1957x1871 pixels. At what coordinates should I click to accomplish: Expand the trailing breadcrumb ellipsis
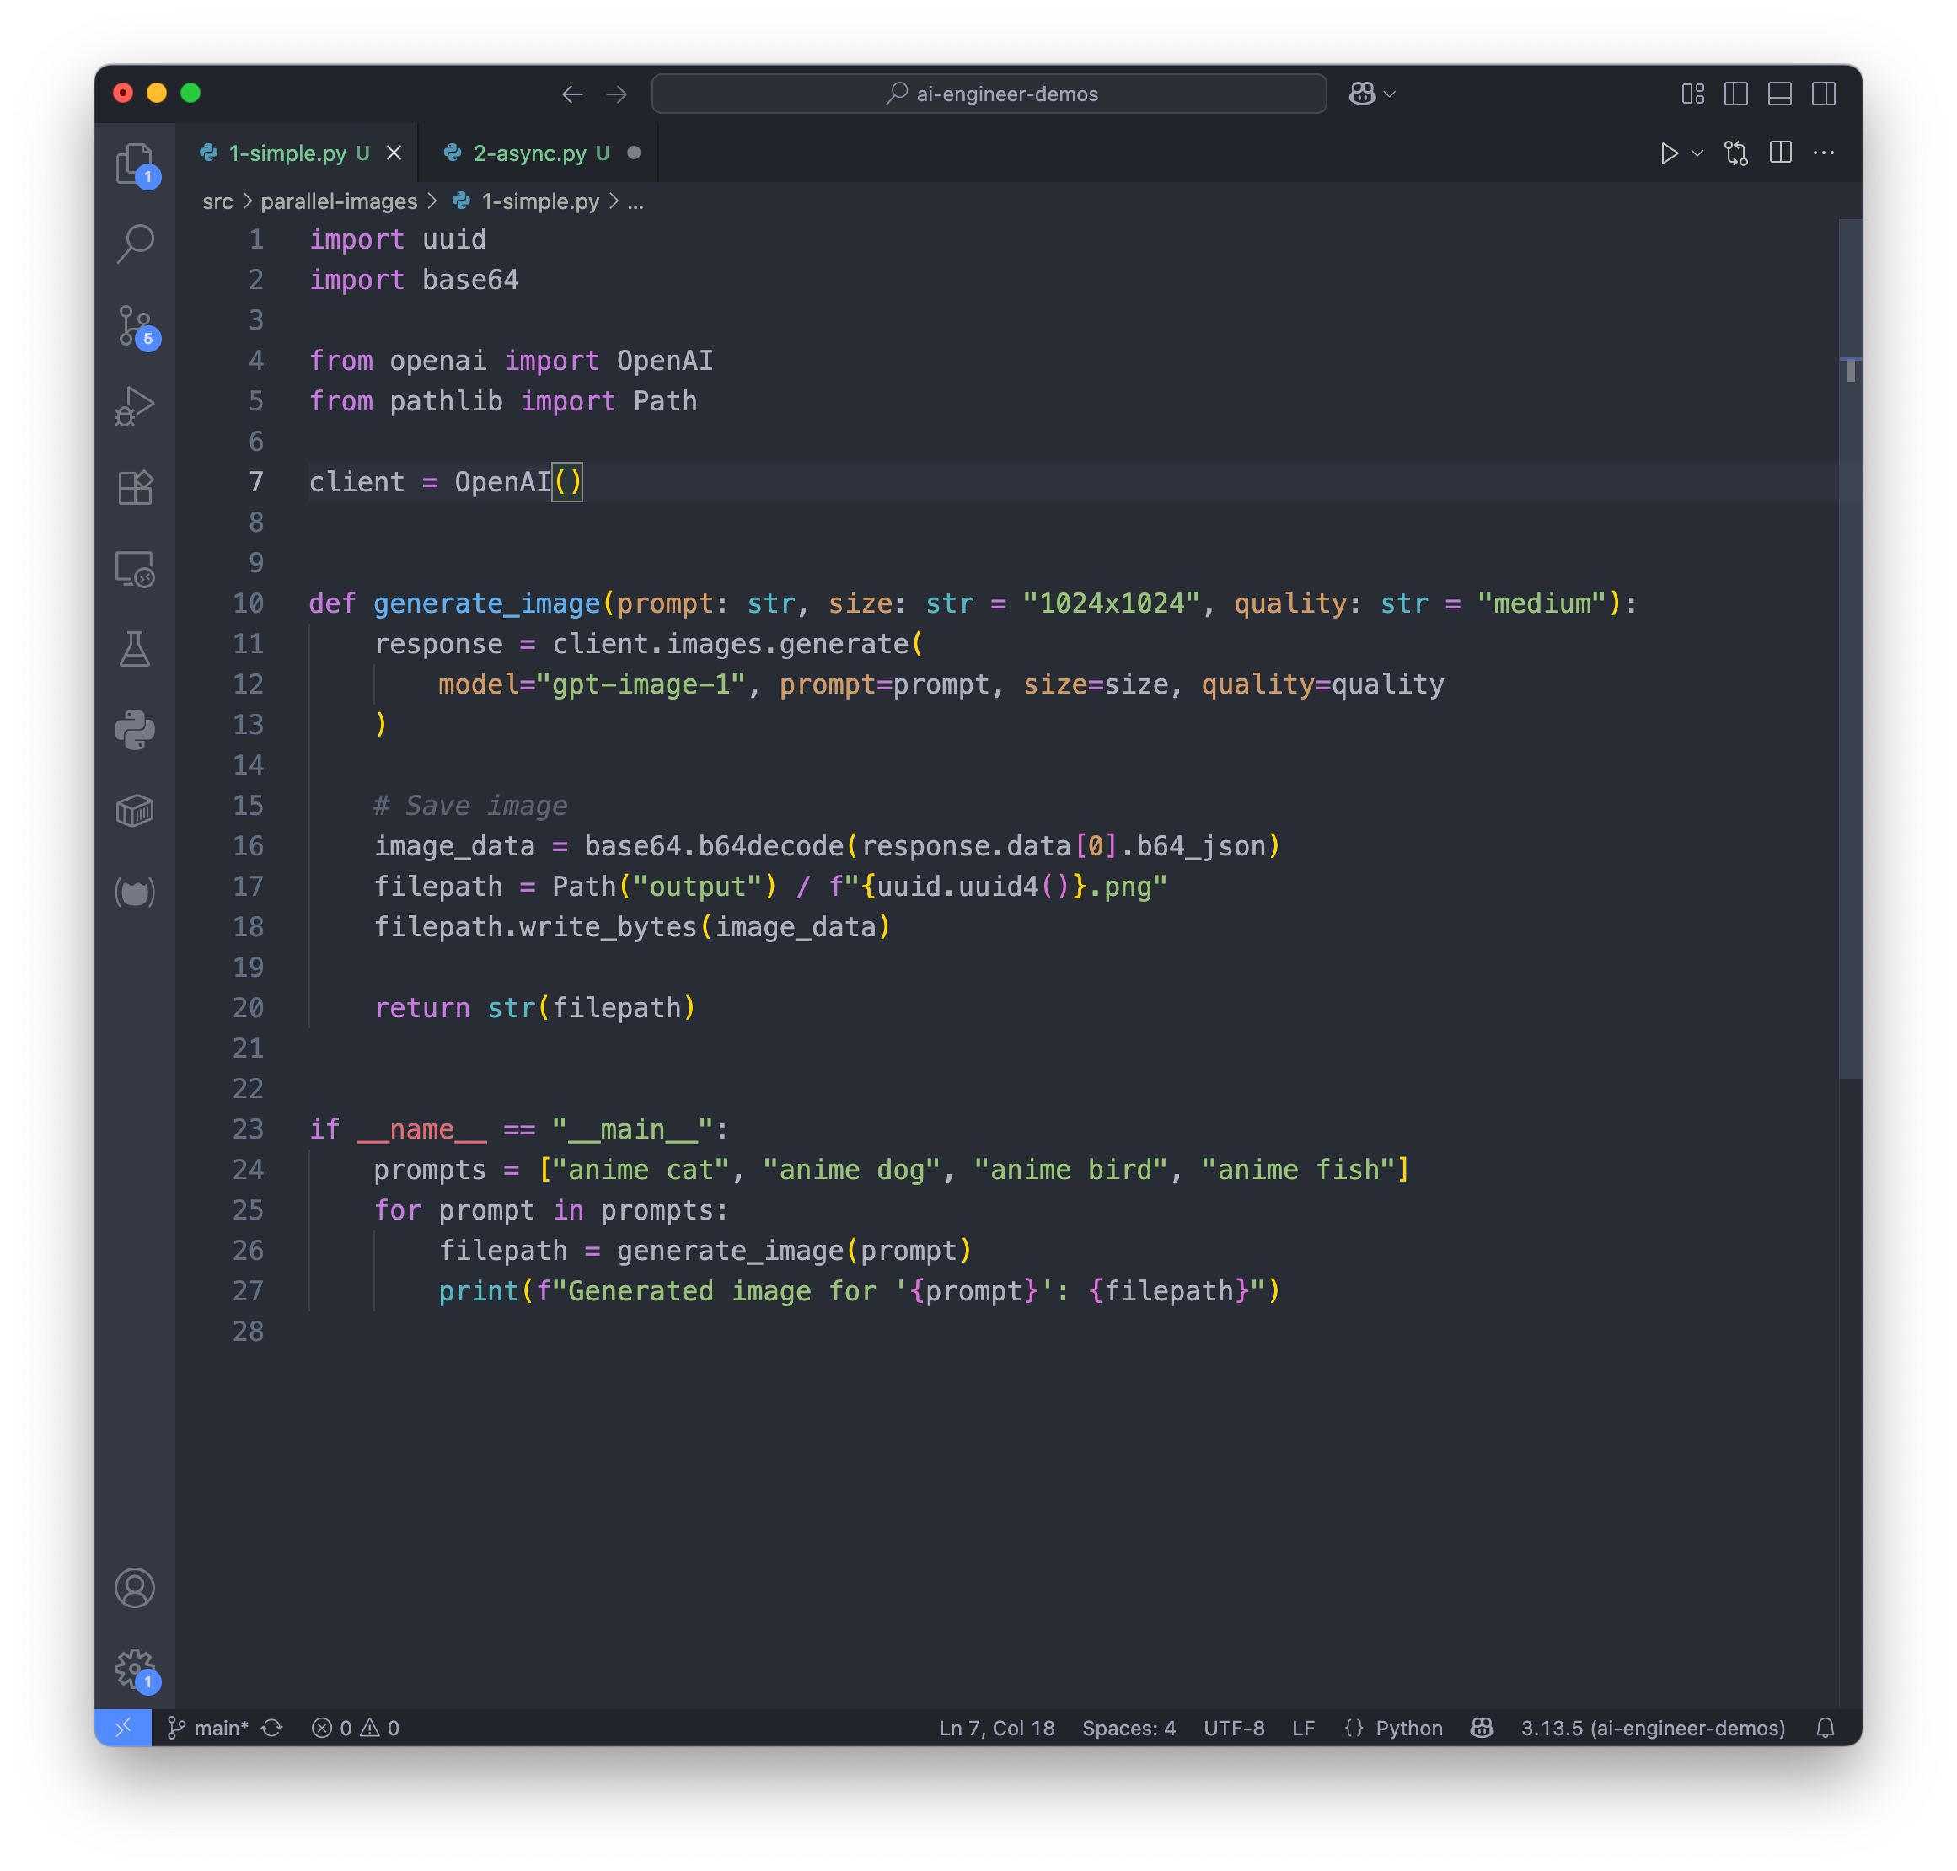[636, 201]
